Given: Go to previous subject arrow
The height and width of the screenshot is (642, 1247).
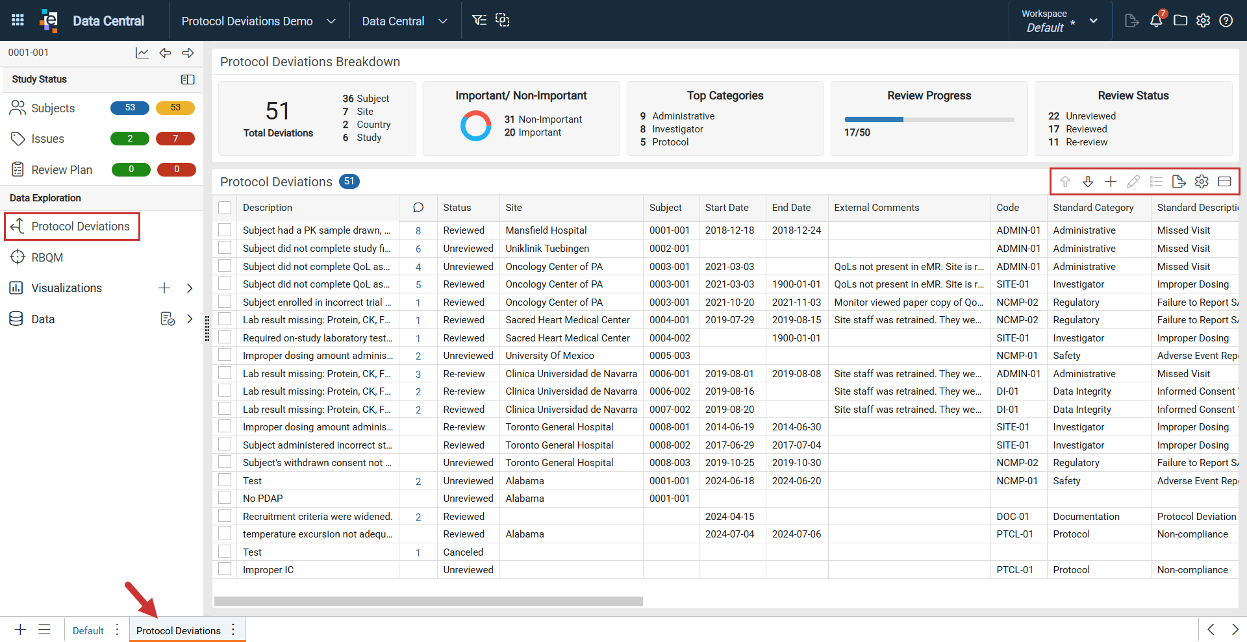Looking at the screenshot, I should click(x=165, y=53).
